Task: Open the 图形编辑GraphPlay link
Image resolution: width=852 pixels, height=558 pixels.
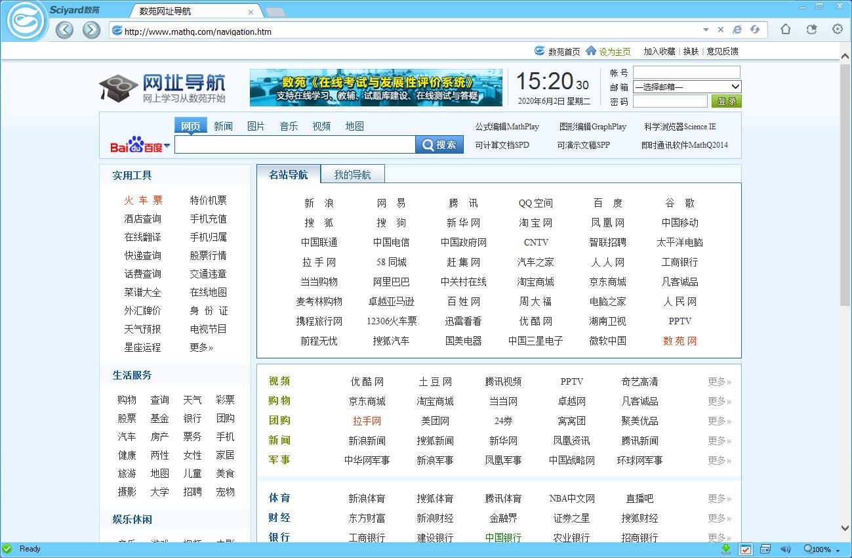Action: [x=593, y=127]
